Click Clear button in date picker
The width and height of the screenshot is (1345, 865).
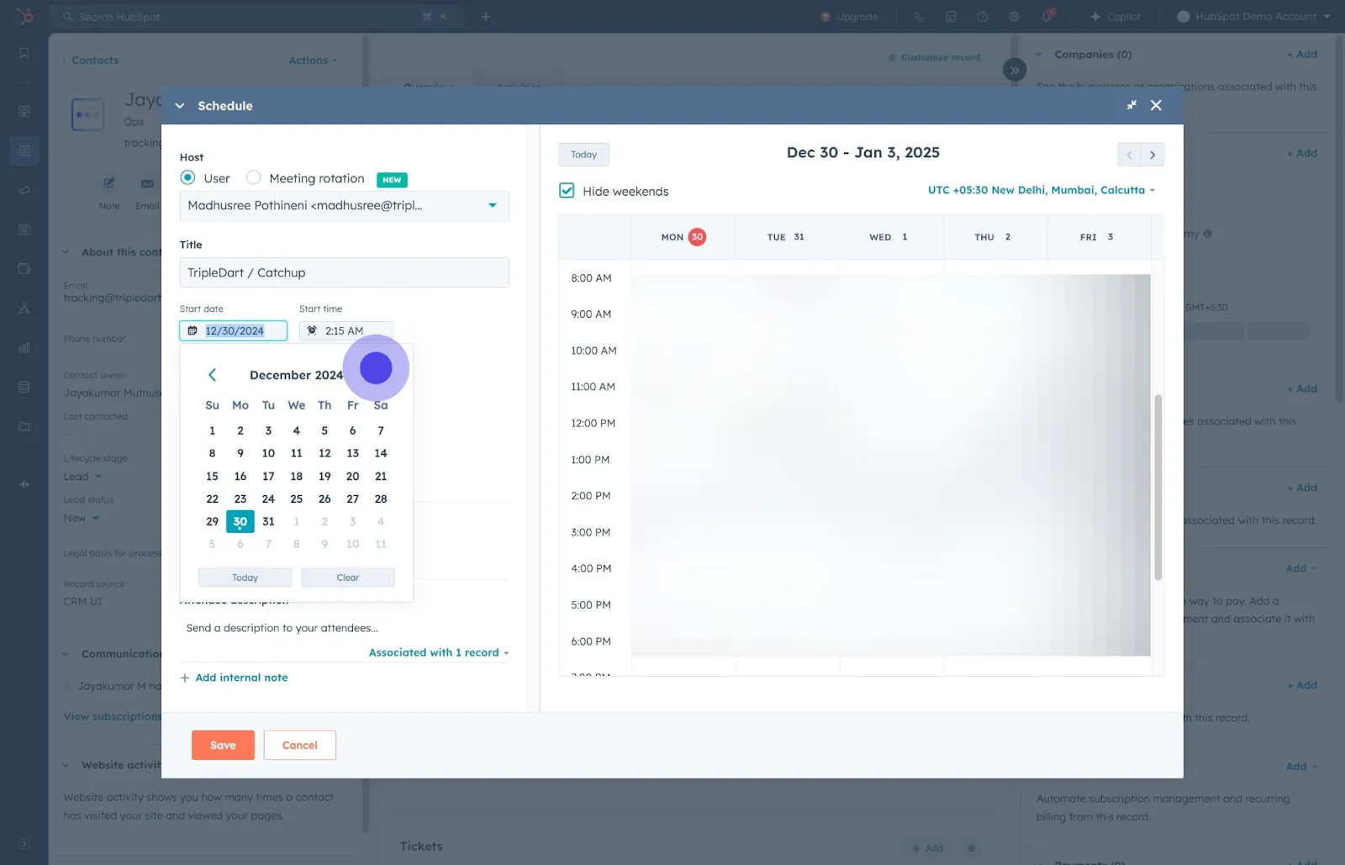point(348,578)
